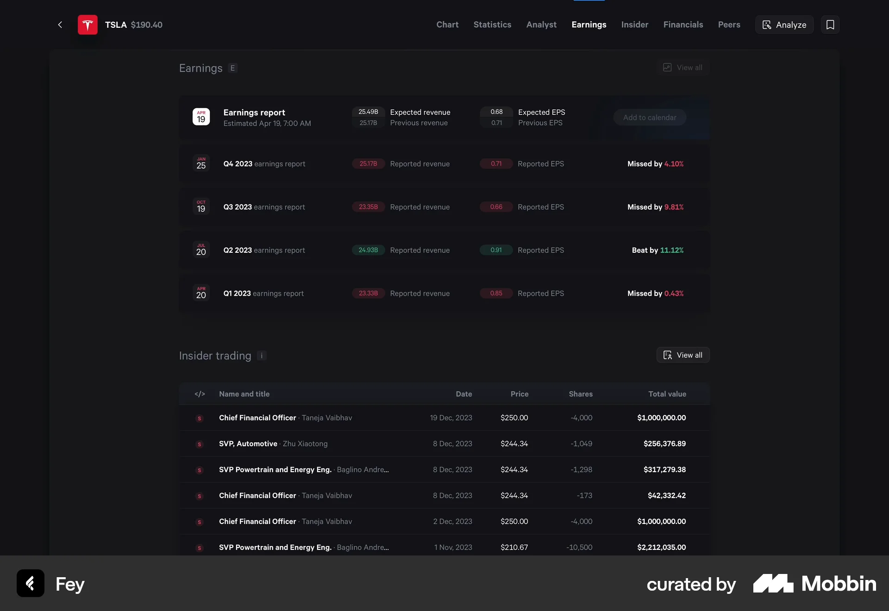889x611 pixels.
Task: Switch to the Chart tab
Action: (446, 25)
